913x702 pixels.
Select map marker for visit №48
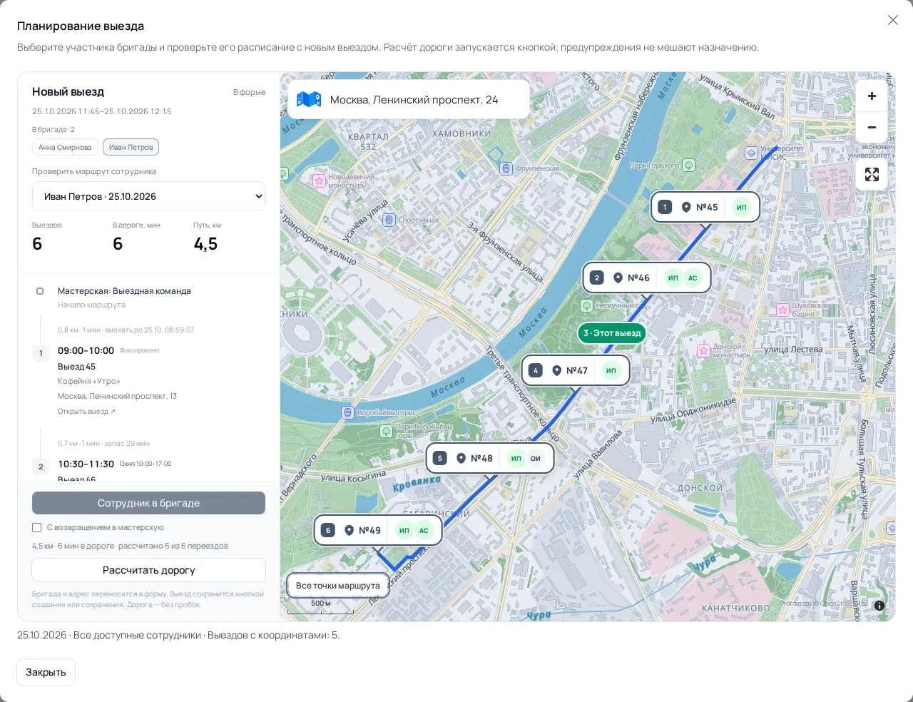[490, 458]
